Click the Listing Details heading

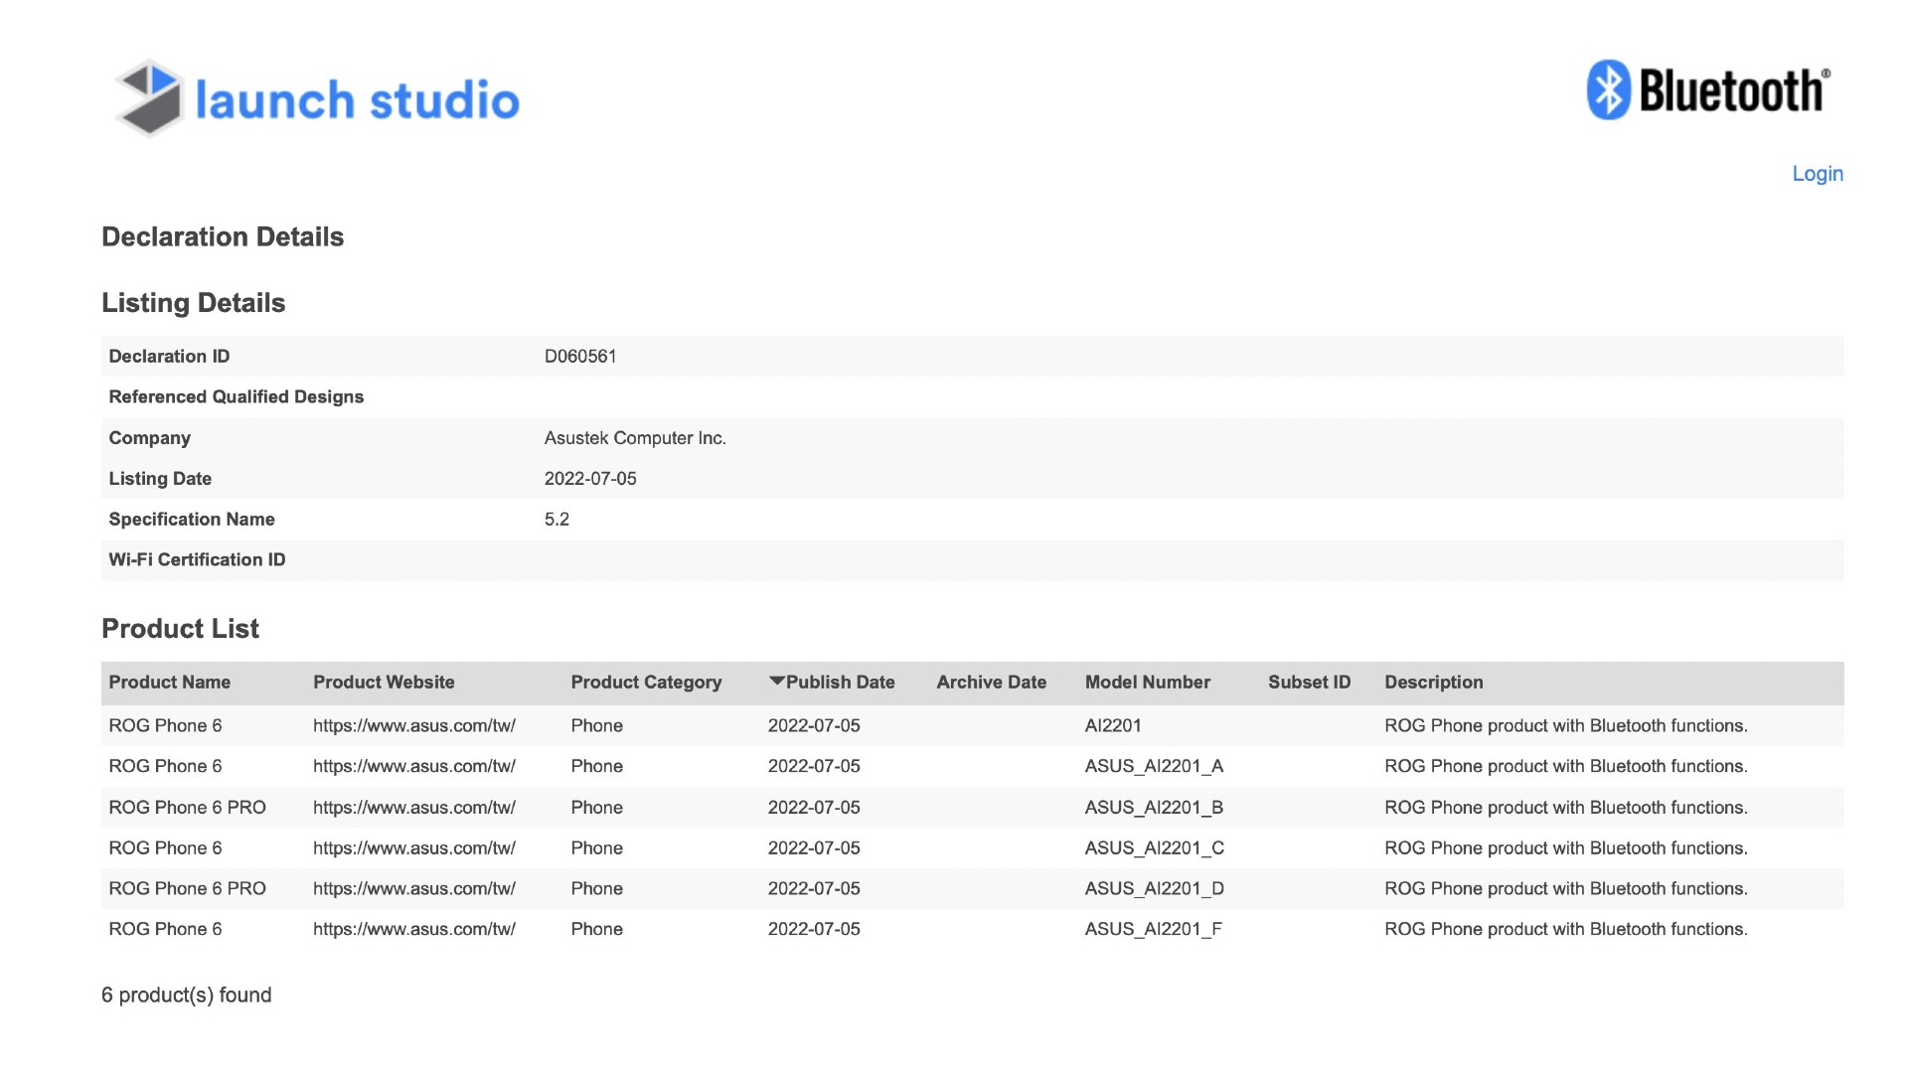point(194,303)
